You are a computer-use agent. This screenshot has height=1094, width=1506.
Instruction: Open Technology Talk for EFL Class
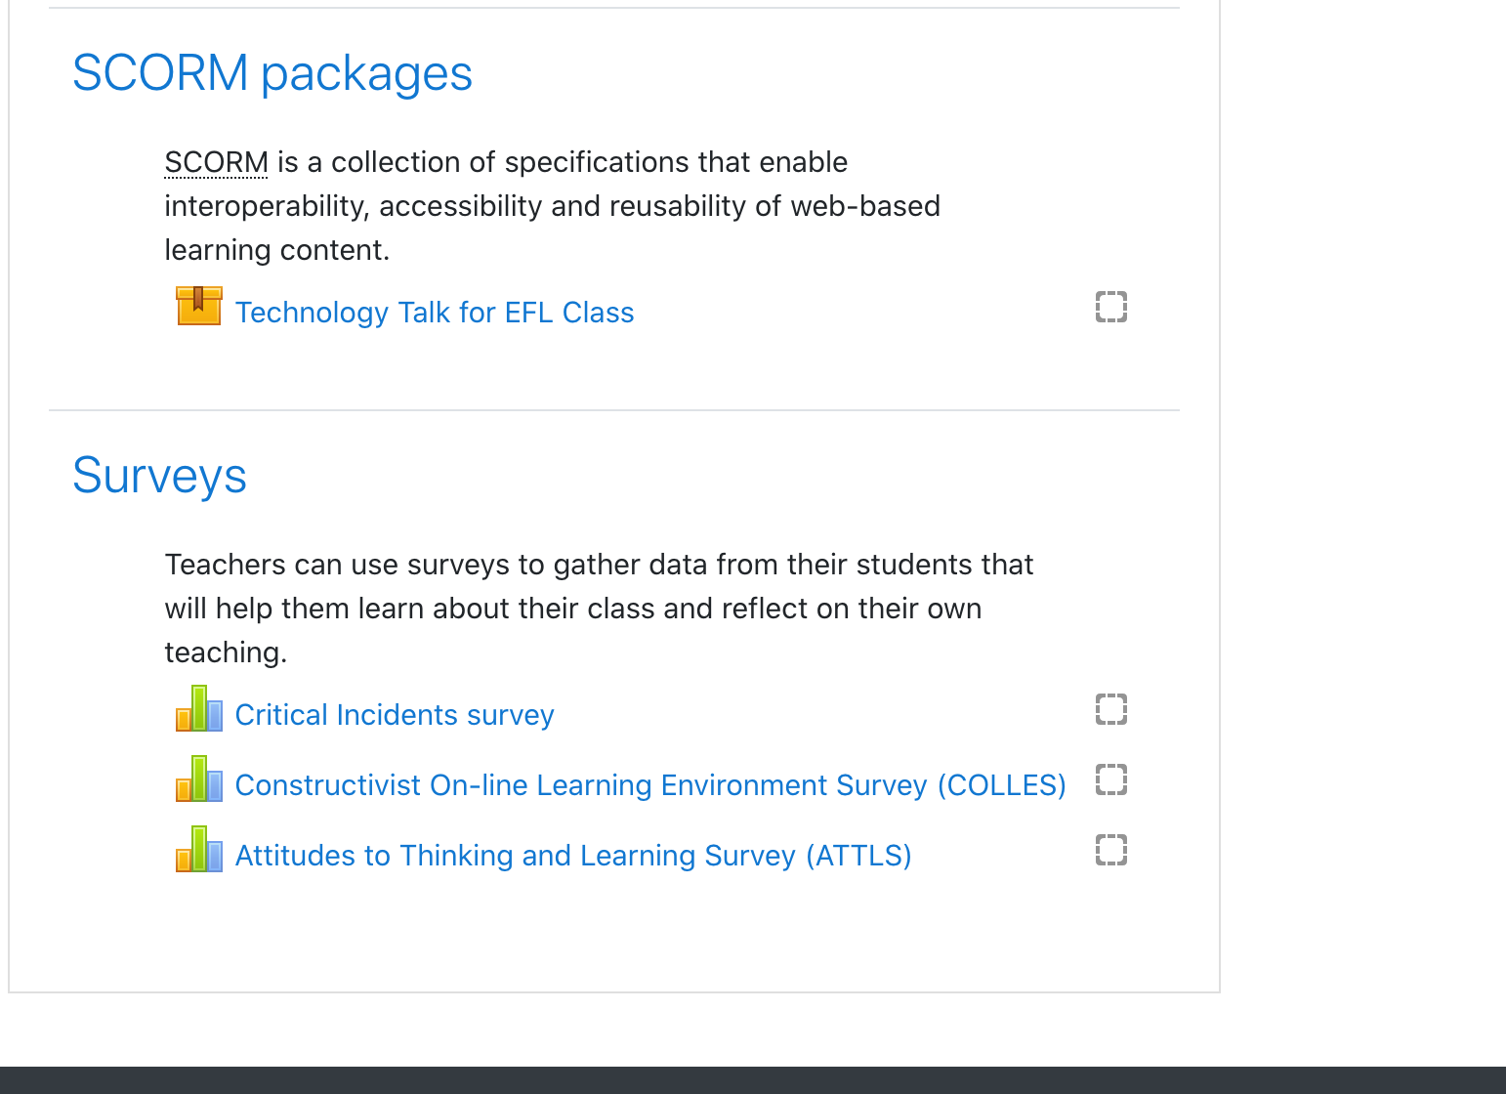(435, 313)
